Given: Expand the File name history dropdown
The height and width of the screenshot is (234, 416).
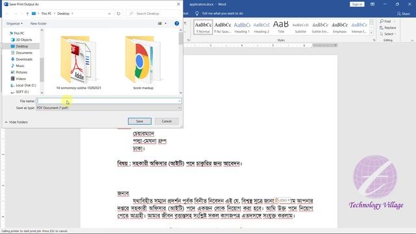Looking at the screenshot, I should [x=179, y=101].
